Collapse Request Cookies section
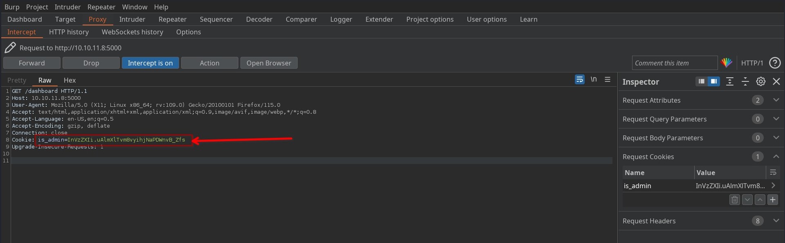This screenshot has height=243, width=785. [x=776, y=157]
